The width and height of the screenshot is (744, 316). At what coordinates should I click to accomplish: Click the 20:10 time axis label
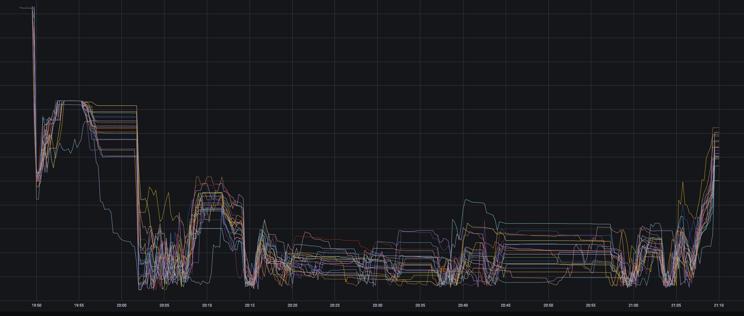click(207, 305)
